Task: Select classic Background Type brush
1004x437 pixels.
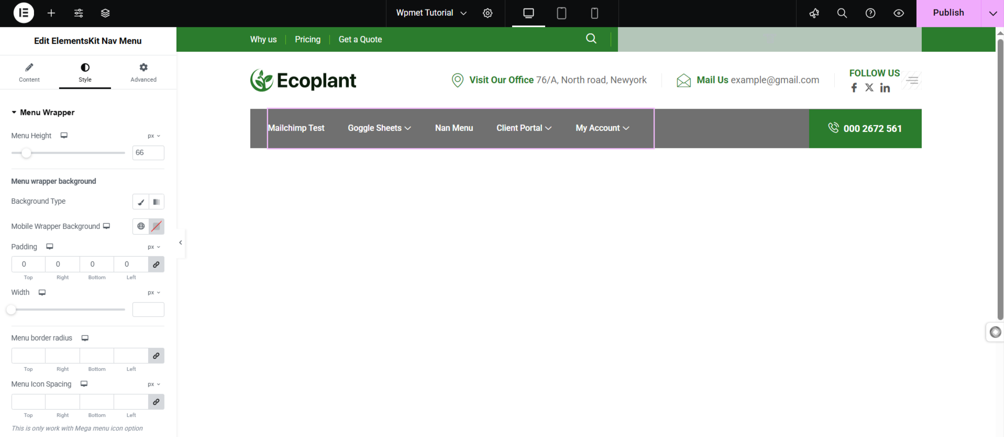Action: pyautogui.click(x=141, y=202)
